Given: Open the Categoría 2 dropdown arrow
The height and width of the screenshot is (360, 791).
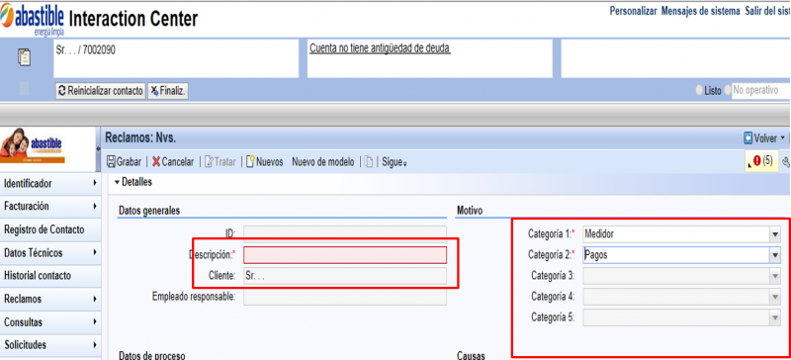Looking at the screenshot, I should (775, 255).
